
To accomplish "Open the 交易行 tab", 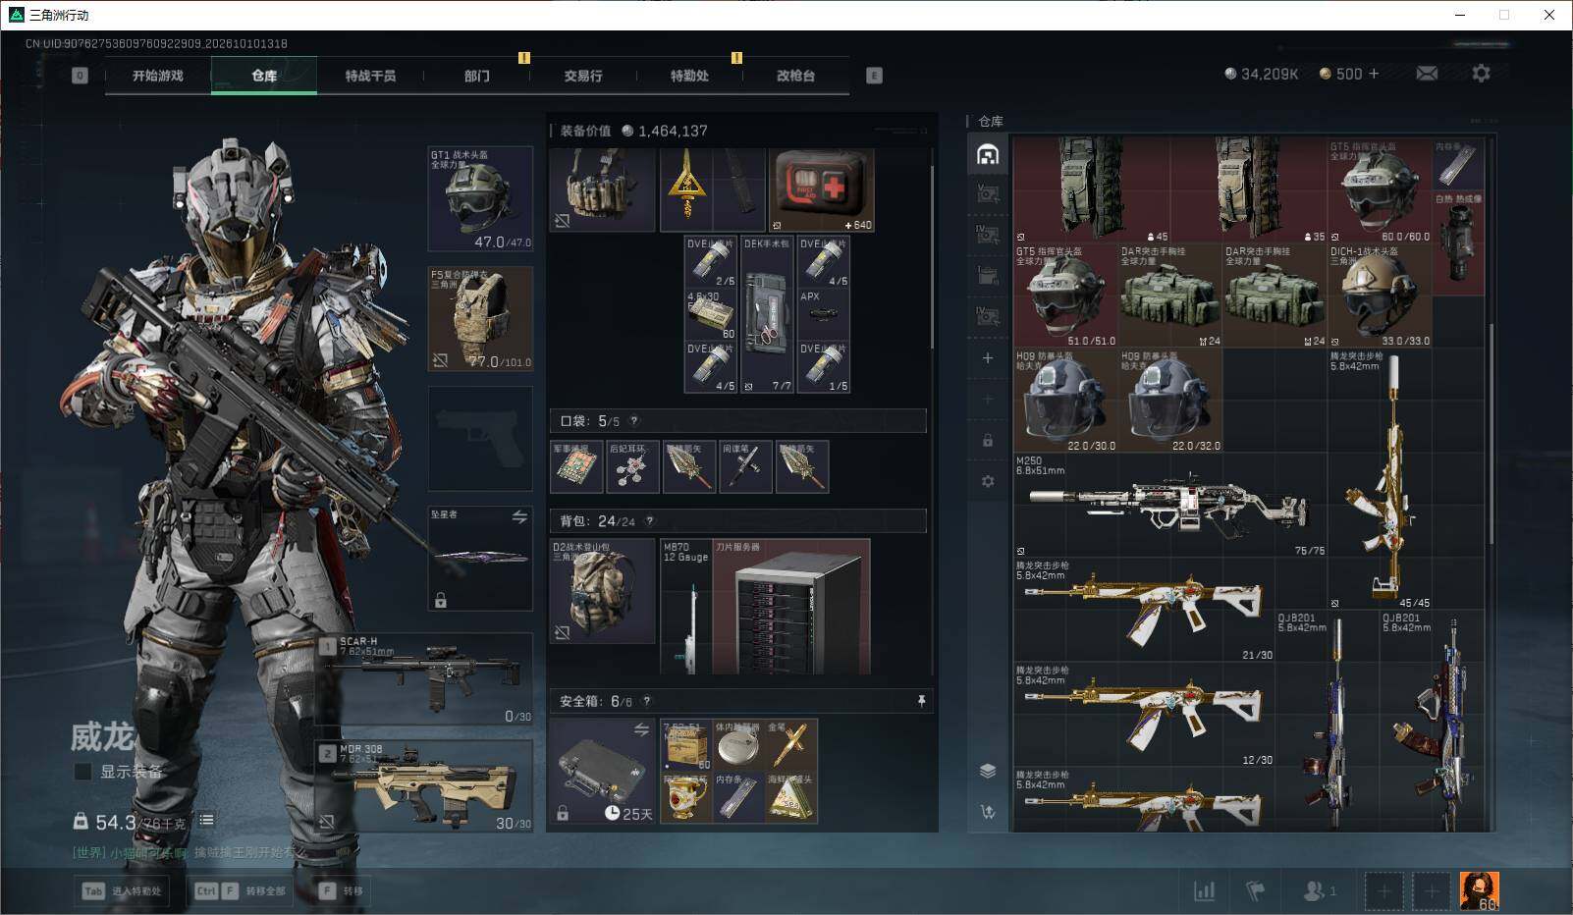I will click(x=583, y=76).
